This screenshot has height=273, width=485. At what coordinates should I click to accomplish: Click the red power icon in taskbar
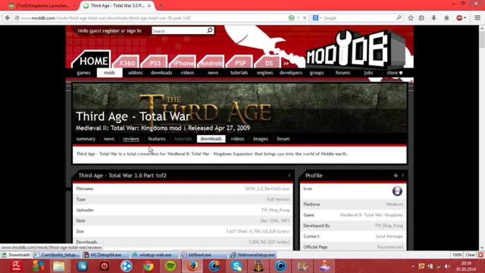pyautogui.click(x=104, y=266)
